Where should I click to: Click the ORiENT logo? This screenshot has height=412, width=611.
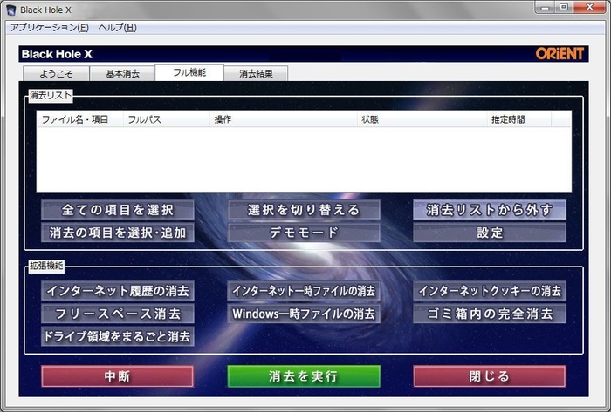[560, 54]
